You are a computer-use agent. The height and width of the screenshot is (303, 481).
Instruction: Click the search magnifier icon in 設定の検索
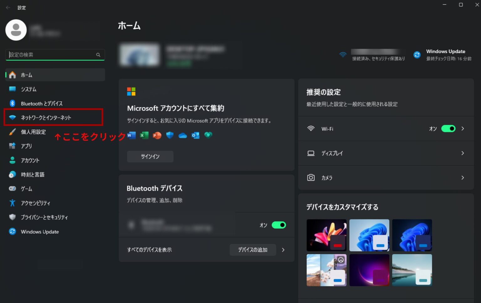click(98, 55)
